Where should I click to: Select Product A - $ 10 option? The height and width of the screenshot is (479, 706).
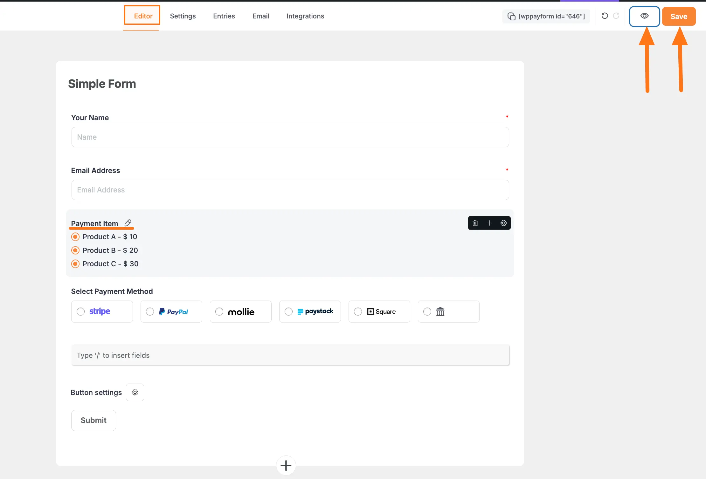click(75, 237)
